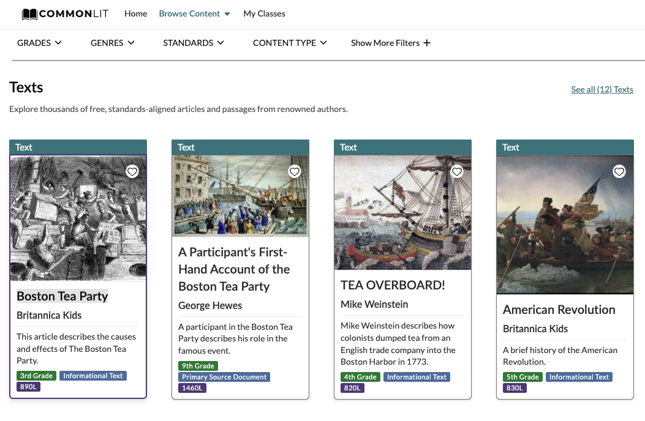Click the 820L Lexile tag

(x=352, y=388)
